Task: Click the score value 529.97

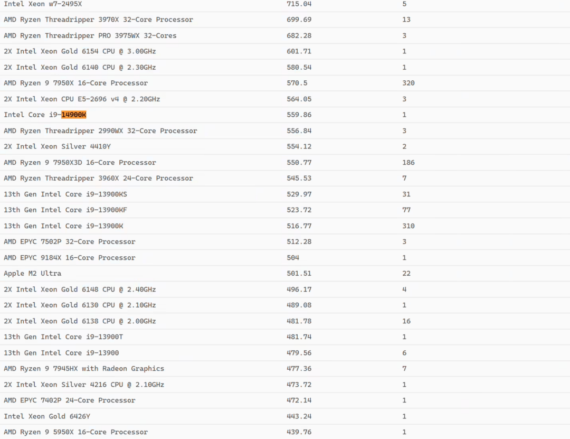Action: click(299, 194)
